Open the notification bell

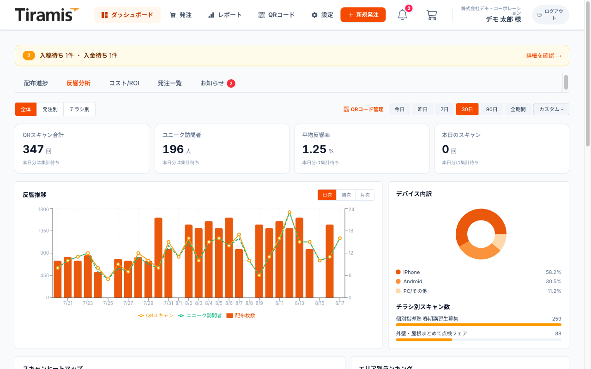tap(403, 15)
